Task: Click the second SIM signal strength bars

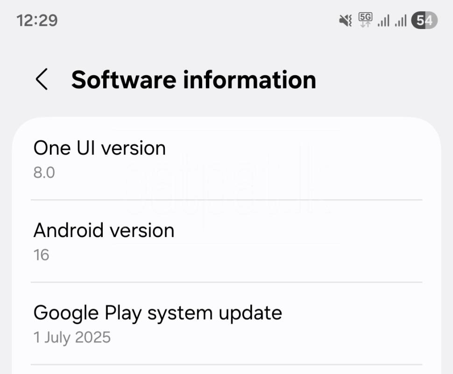Action: coord(400,21)
